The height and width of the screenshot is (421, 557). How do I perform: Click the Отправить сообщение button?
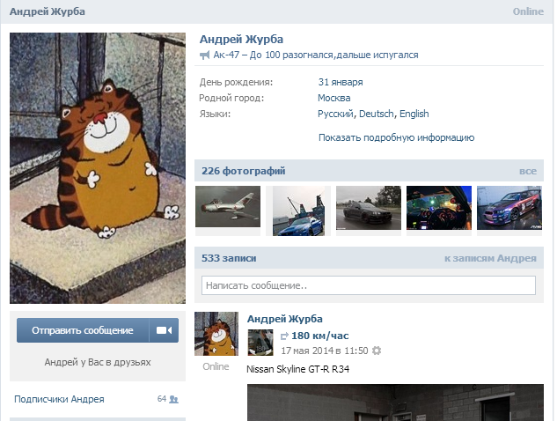pyautogui.click(x=83, y=330)
